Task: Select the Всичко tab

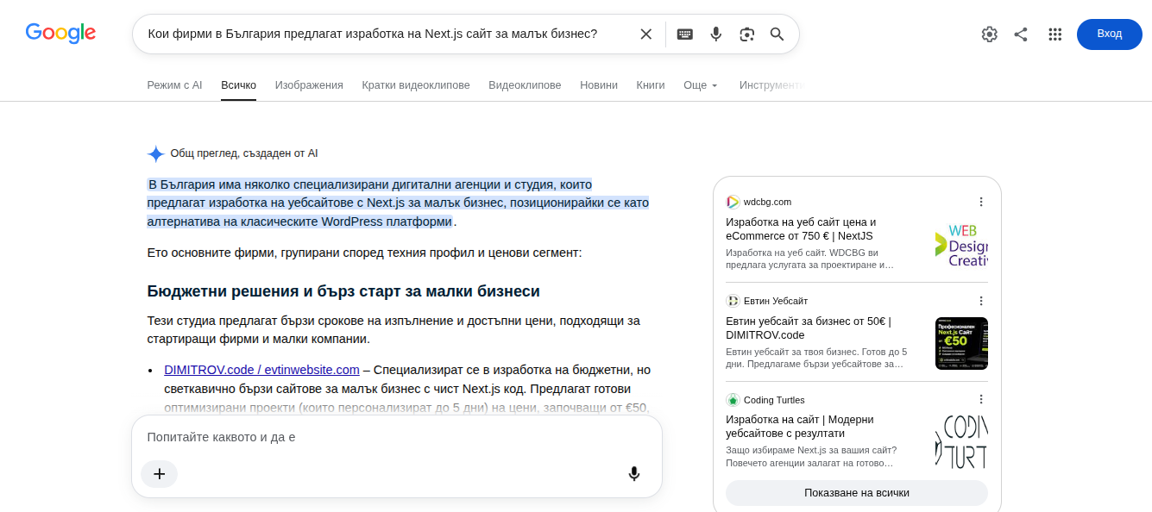Action: coord(238,85)
